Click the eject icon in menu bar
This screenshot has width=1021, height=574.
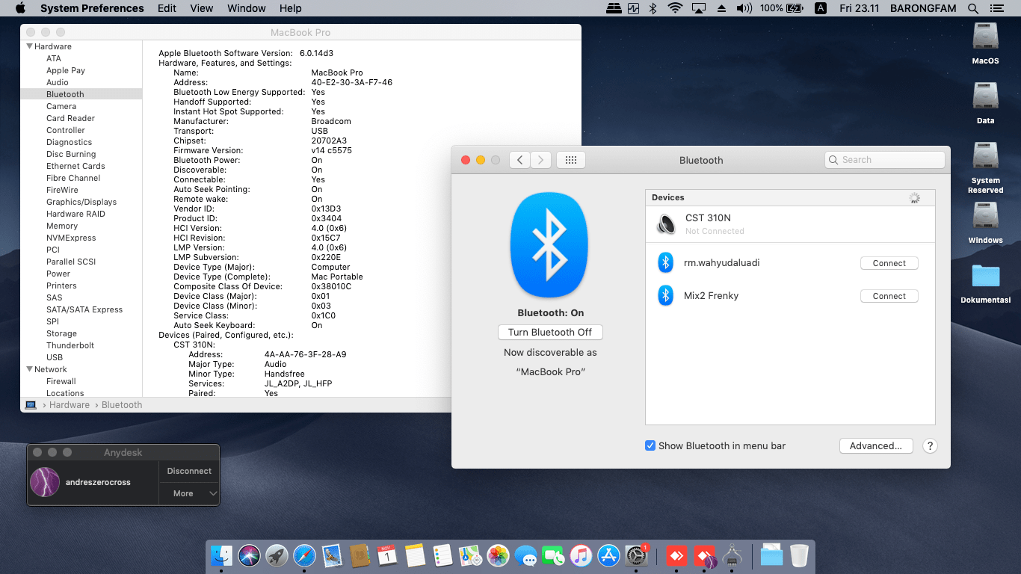721,8
